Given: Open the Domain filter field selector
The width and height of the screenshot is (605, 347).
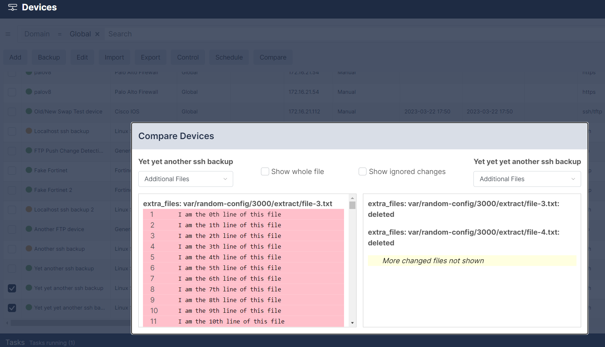Looking at the screenshot, I should point(37,34).
